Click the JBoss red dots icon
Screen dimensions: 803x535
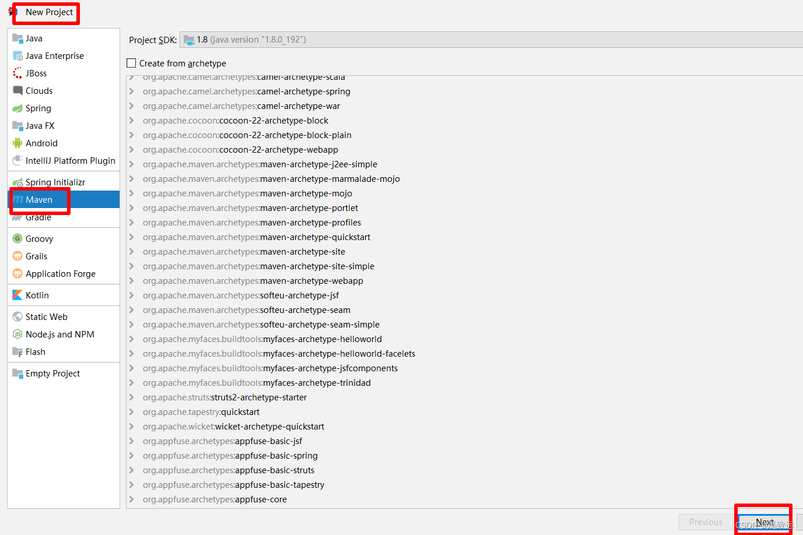[17, 73]
